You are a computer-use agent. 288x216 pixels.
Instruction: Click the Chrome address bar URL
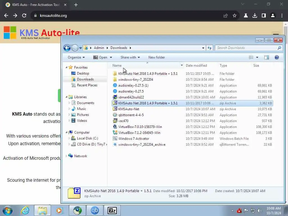pos(53,16)
